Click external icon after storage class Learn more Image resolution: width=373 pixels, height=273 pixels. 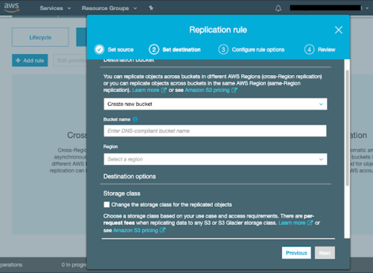pos(310,223)
